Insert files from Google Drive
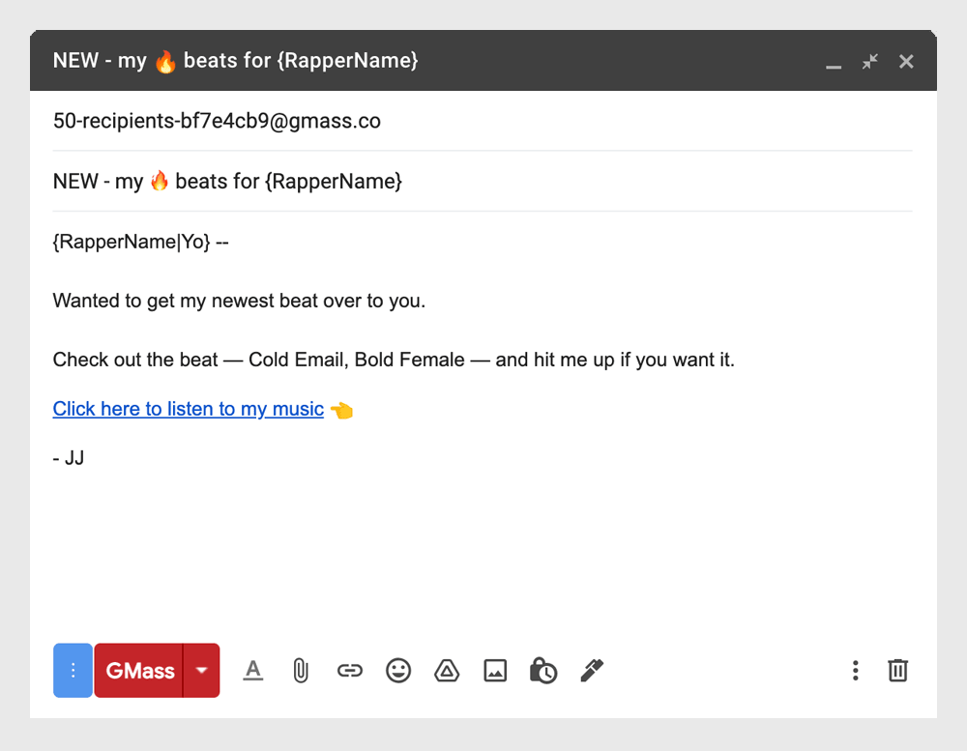Image resolution: width=967 pixels, height=751 pixels. 447,670
